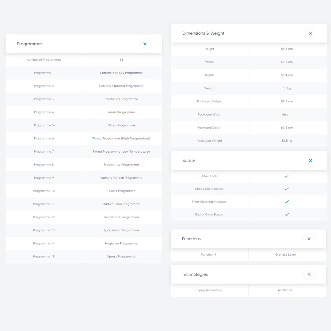Select the Functions heading title
Screen dimensions: 331x331
[x=191, y=239]
